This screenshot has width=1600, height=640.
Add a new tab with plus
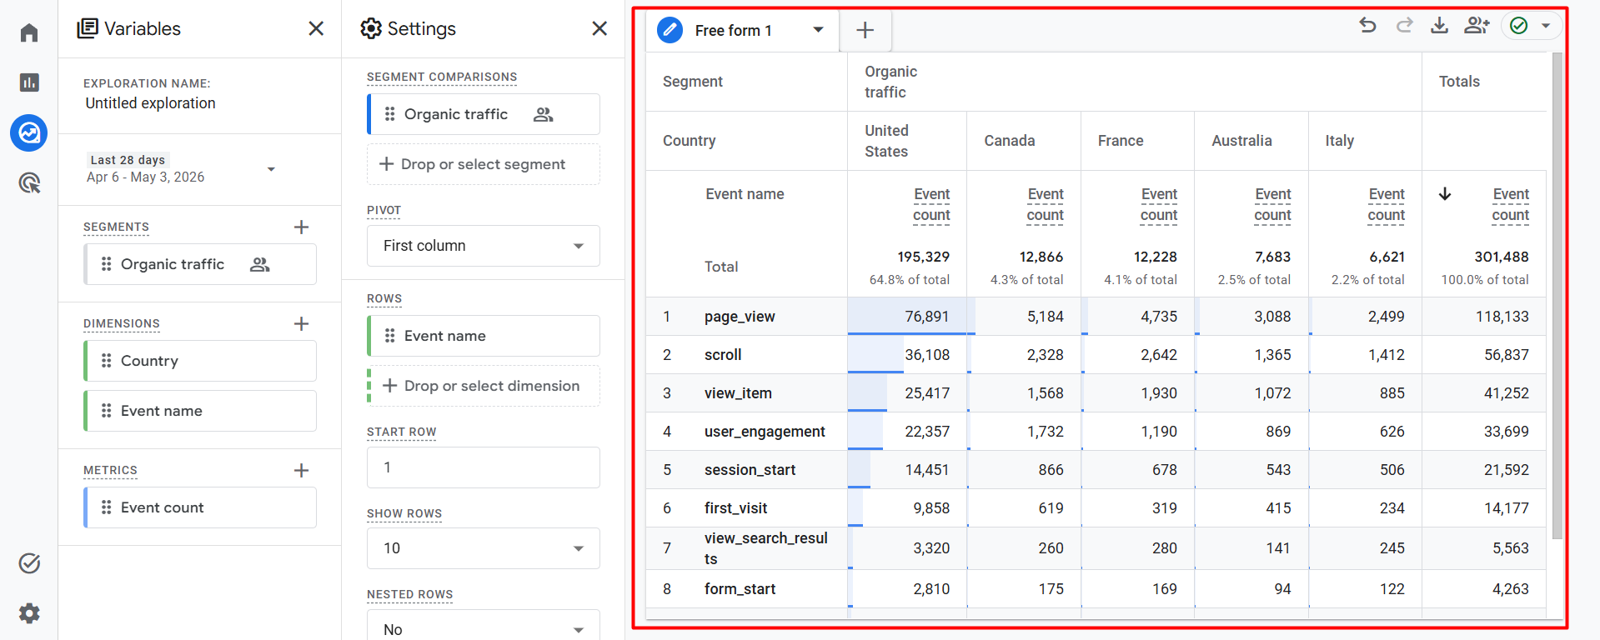pos(865,30)
